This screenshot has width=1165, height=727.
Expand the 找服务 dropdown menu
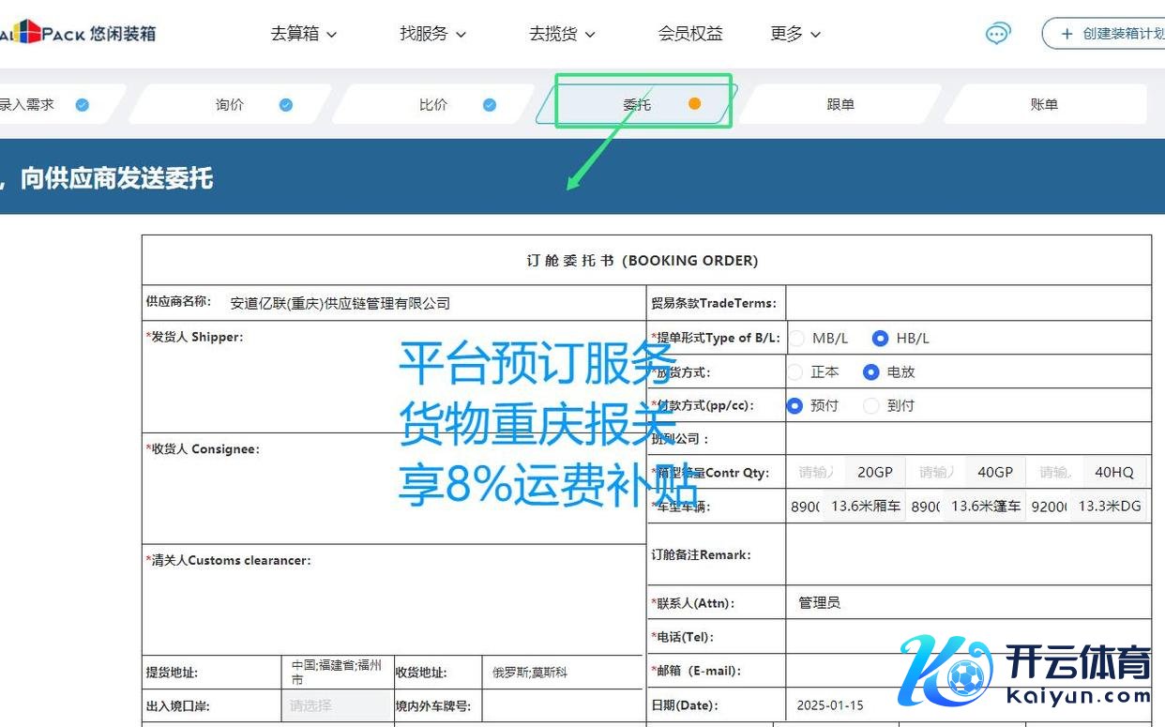[x=432, y=34]
